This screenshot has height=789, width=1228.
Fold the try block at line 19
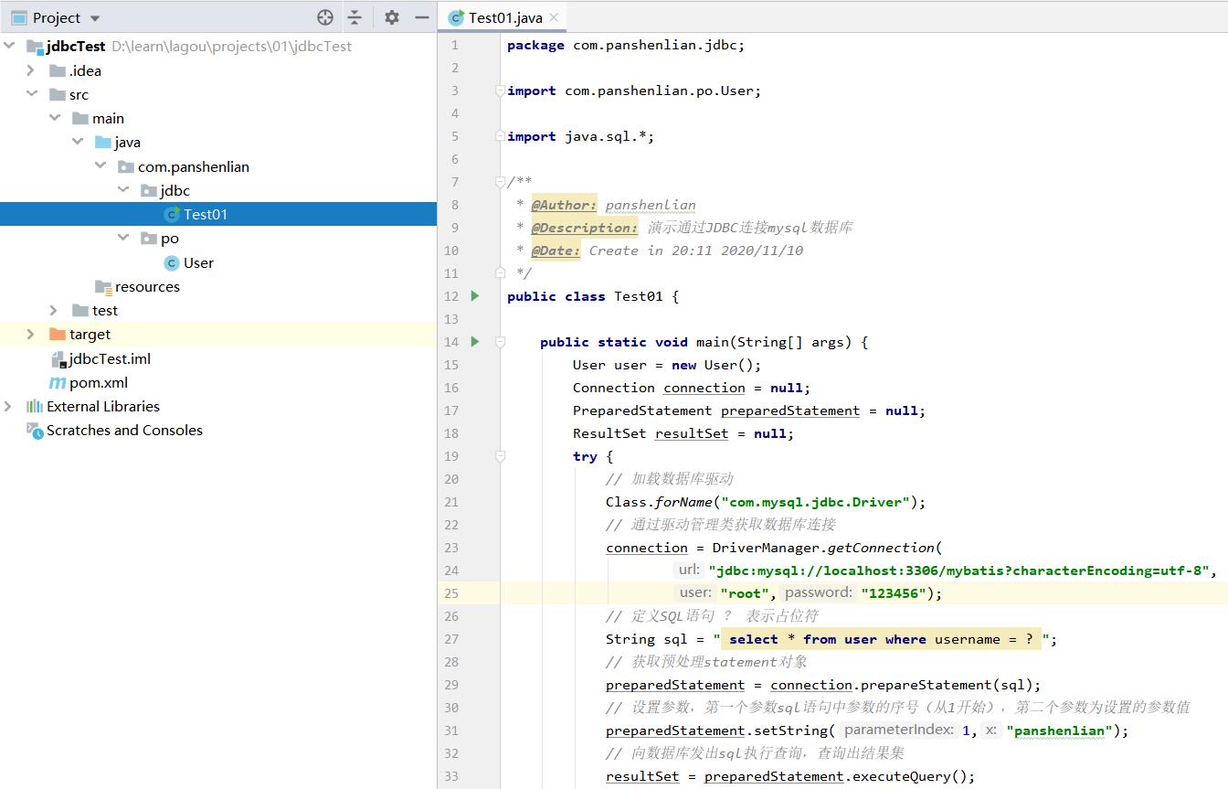coord(500,455)
